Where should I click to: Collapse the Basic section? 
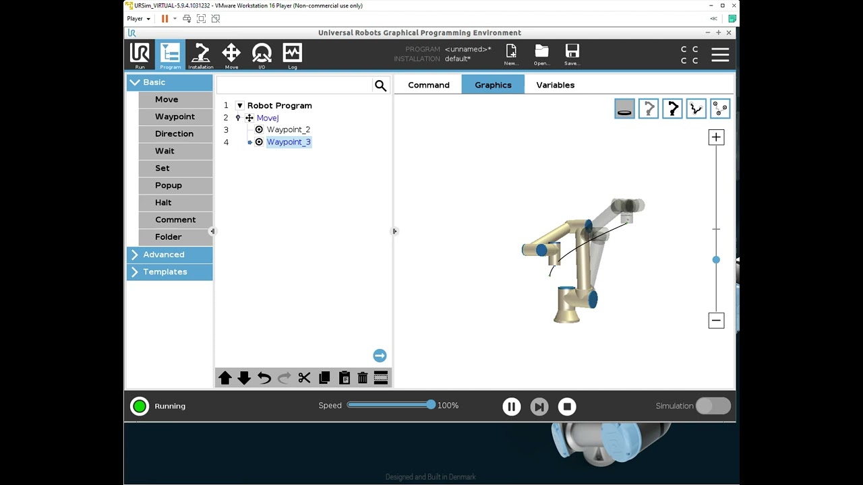pos(169,82)
